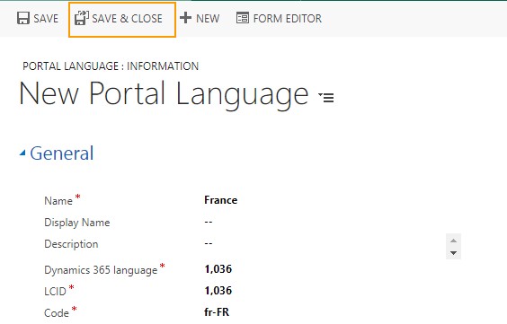Click the empty Display Name field
507x324 pixels.
[x=209, y=222]
